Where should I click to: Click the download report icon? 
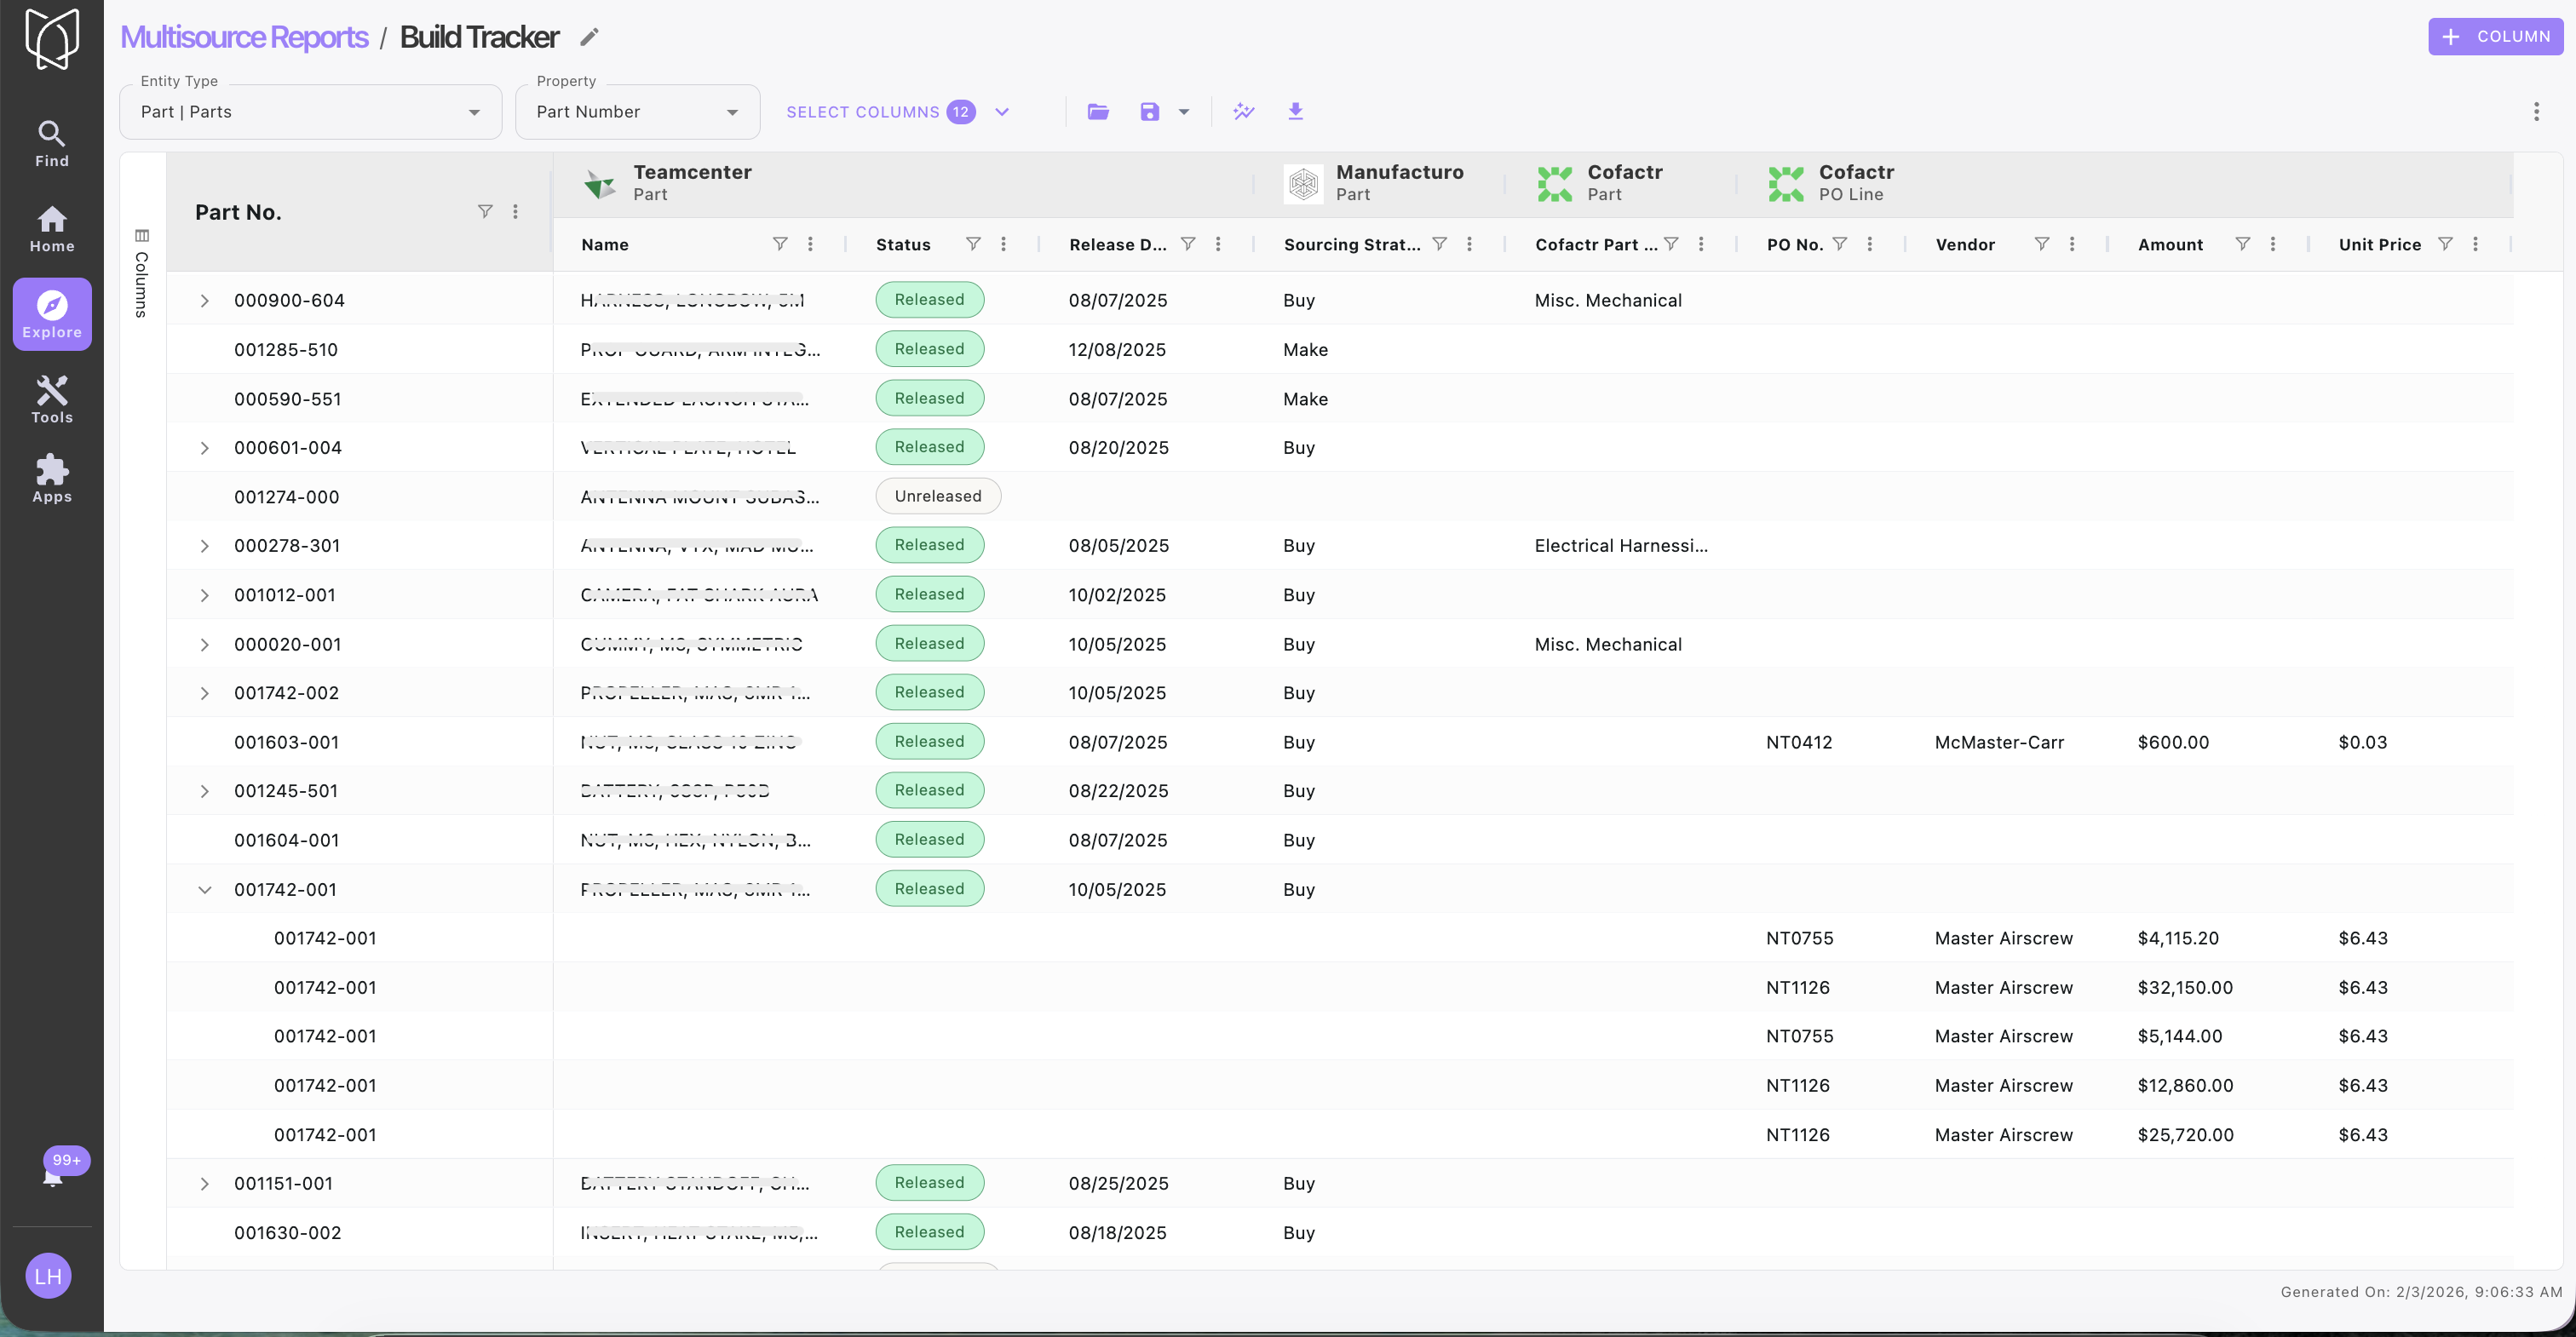point(1295,111)
